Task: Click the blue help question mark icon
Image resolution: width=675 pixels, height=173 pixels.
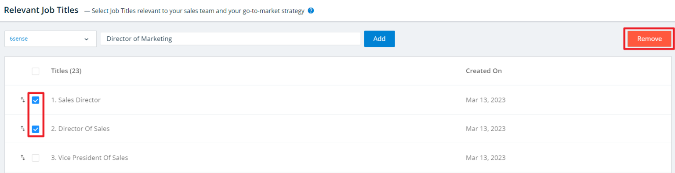Action: (311, 11)
